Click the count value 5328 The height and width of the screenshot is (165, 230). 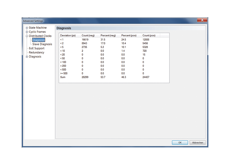(x=145, y=47)
